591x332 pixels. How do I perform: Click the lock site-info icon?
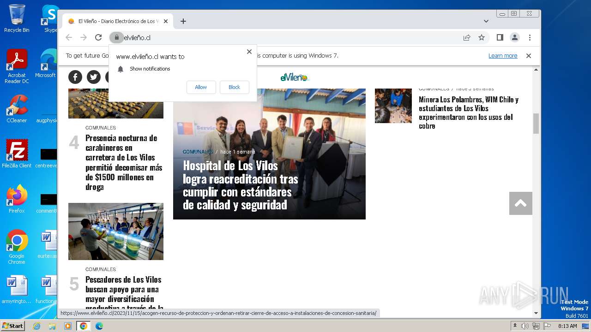116,37
